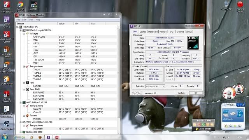Open the pes2011 desktop shortcut
Image resolution: width=249 pixels, height=140 pixels.
(x=34, y=6)
